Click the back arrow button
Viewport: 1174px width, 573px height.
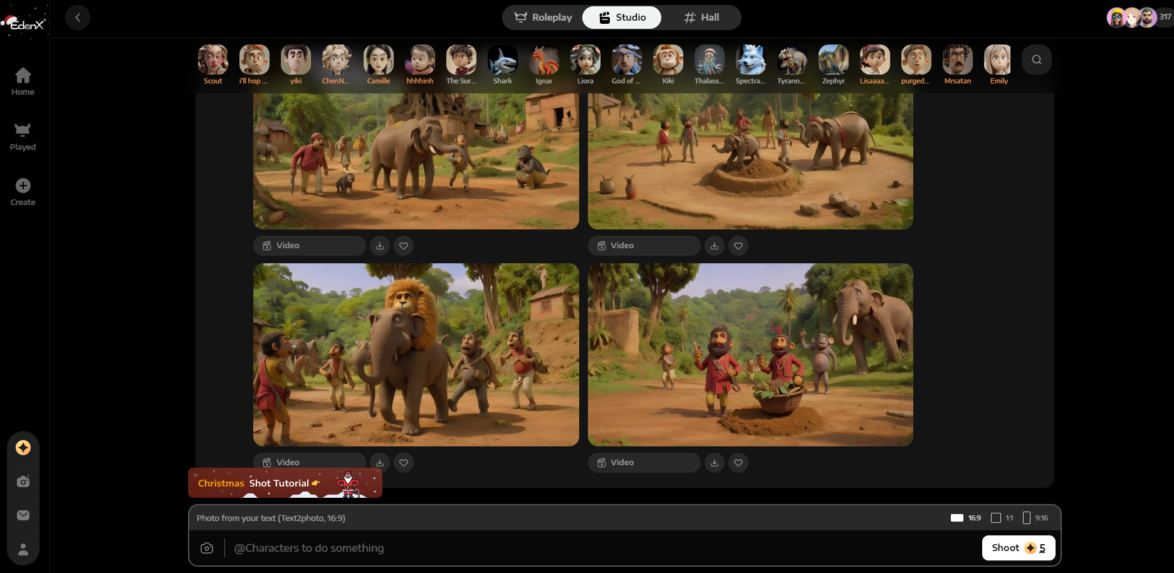click(78, 18)
